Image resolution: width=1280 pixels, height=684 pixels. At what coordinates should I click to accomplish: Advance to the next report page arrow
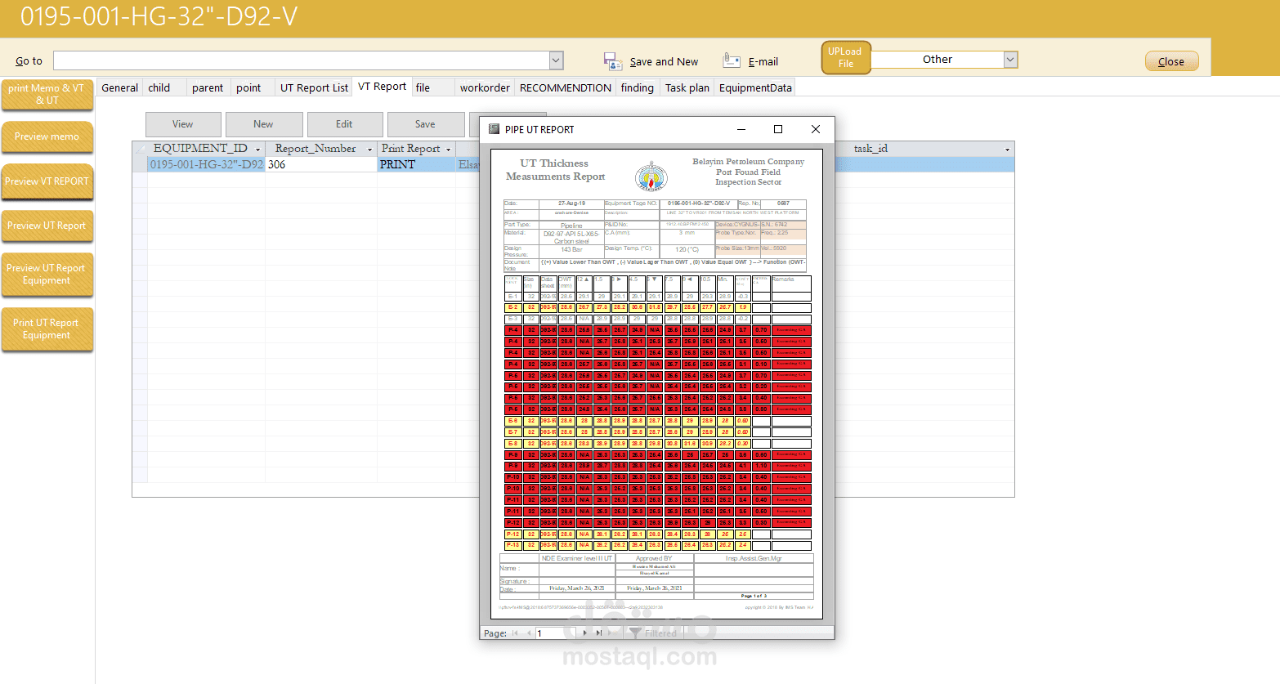coord(584,632)
